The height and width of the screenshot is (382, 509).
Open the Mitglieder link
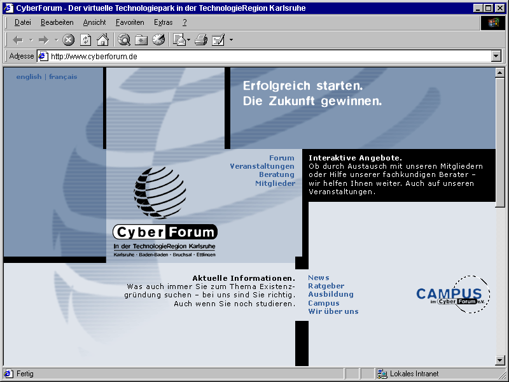coord(275,183)
